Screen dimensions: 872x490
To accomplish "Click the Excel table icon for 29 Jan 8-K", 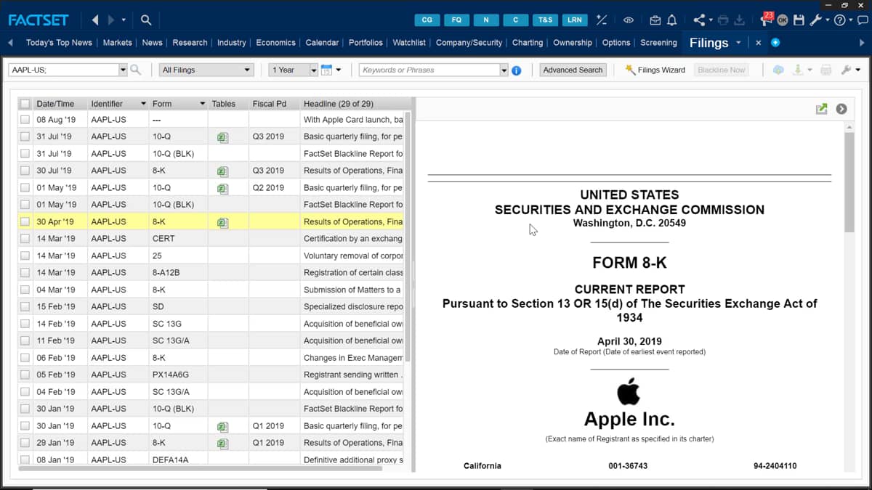I will 222,444.
